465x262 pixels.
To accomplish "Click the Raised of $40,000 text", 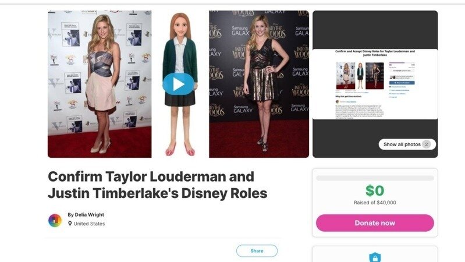I will click(x=375, y=203).
